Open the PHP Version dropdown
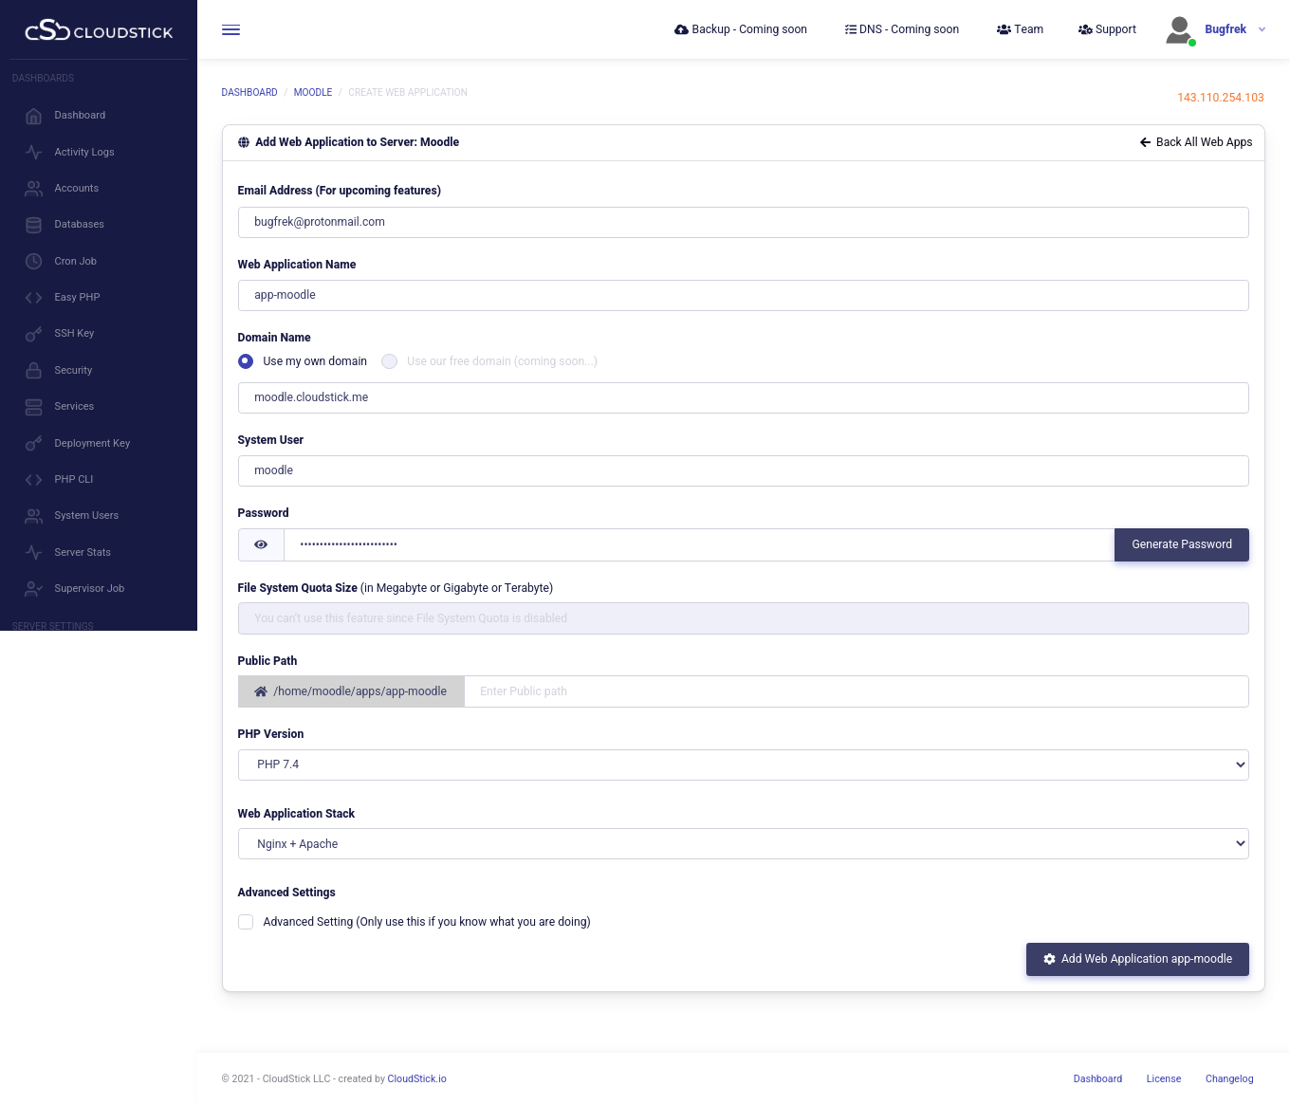Screen dimensions: 1290x1105 (x=743, y=764)
